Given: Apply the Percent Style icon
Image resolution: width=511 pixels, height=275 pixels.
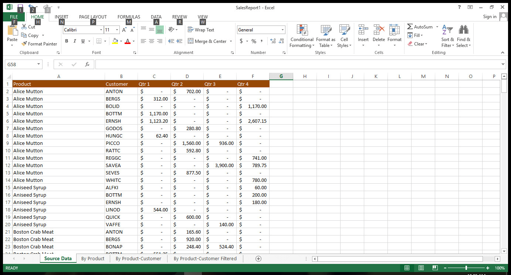Looking at the screenshot, I should [x=254, y=41].
